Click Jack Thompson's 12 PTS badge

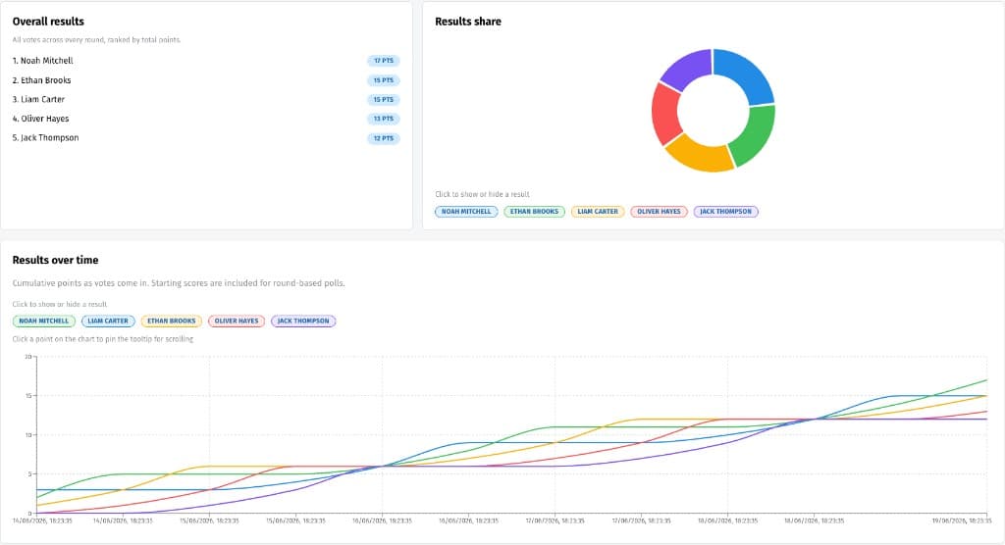coord(384,138)
